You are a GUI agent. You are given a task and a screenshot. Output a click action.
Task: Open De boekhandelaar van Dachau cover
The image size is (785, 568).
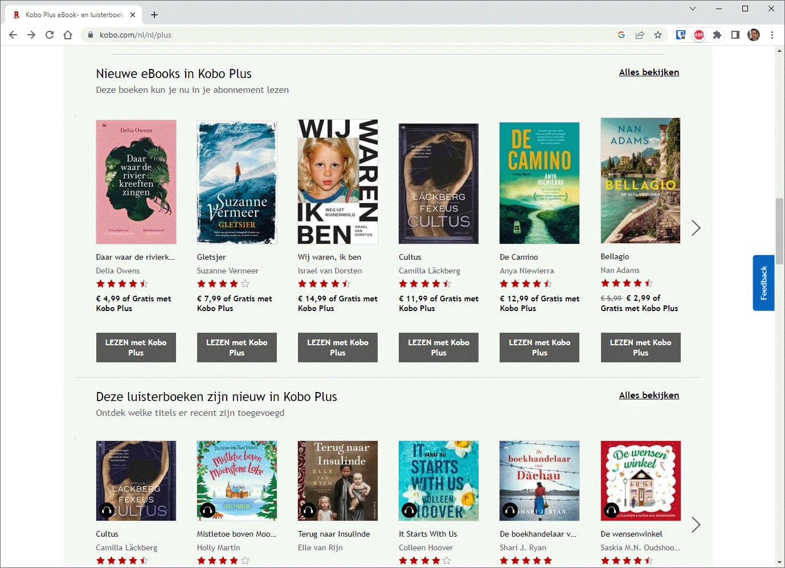point(539,481)
